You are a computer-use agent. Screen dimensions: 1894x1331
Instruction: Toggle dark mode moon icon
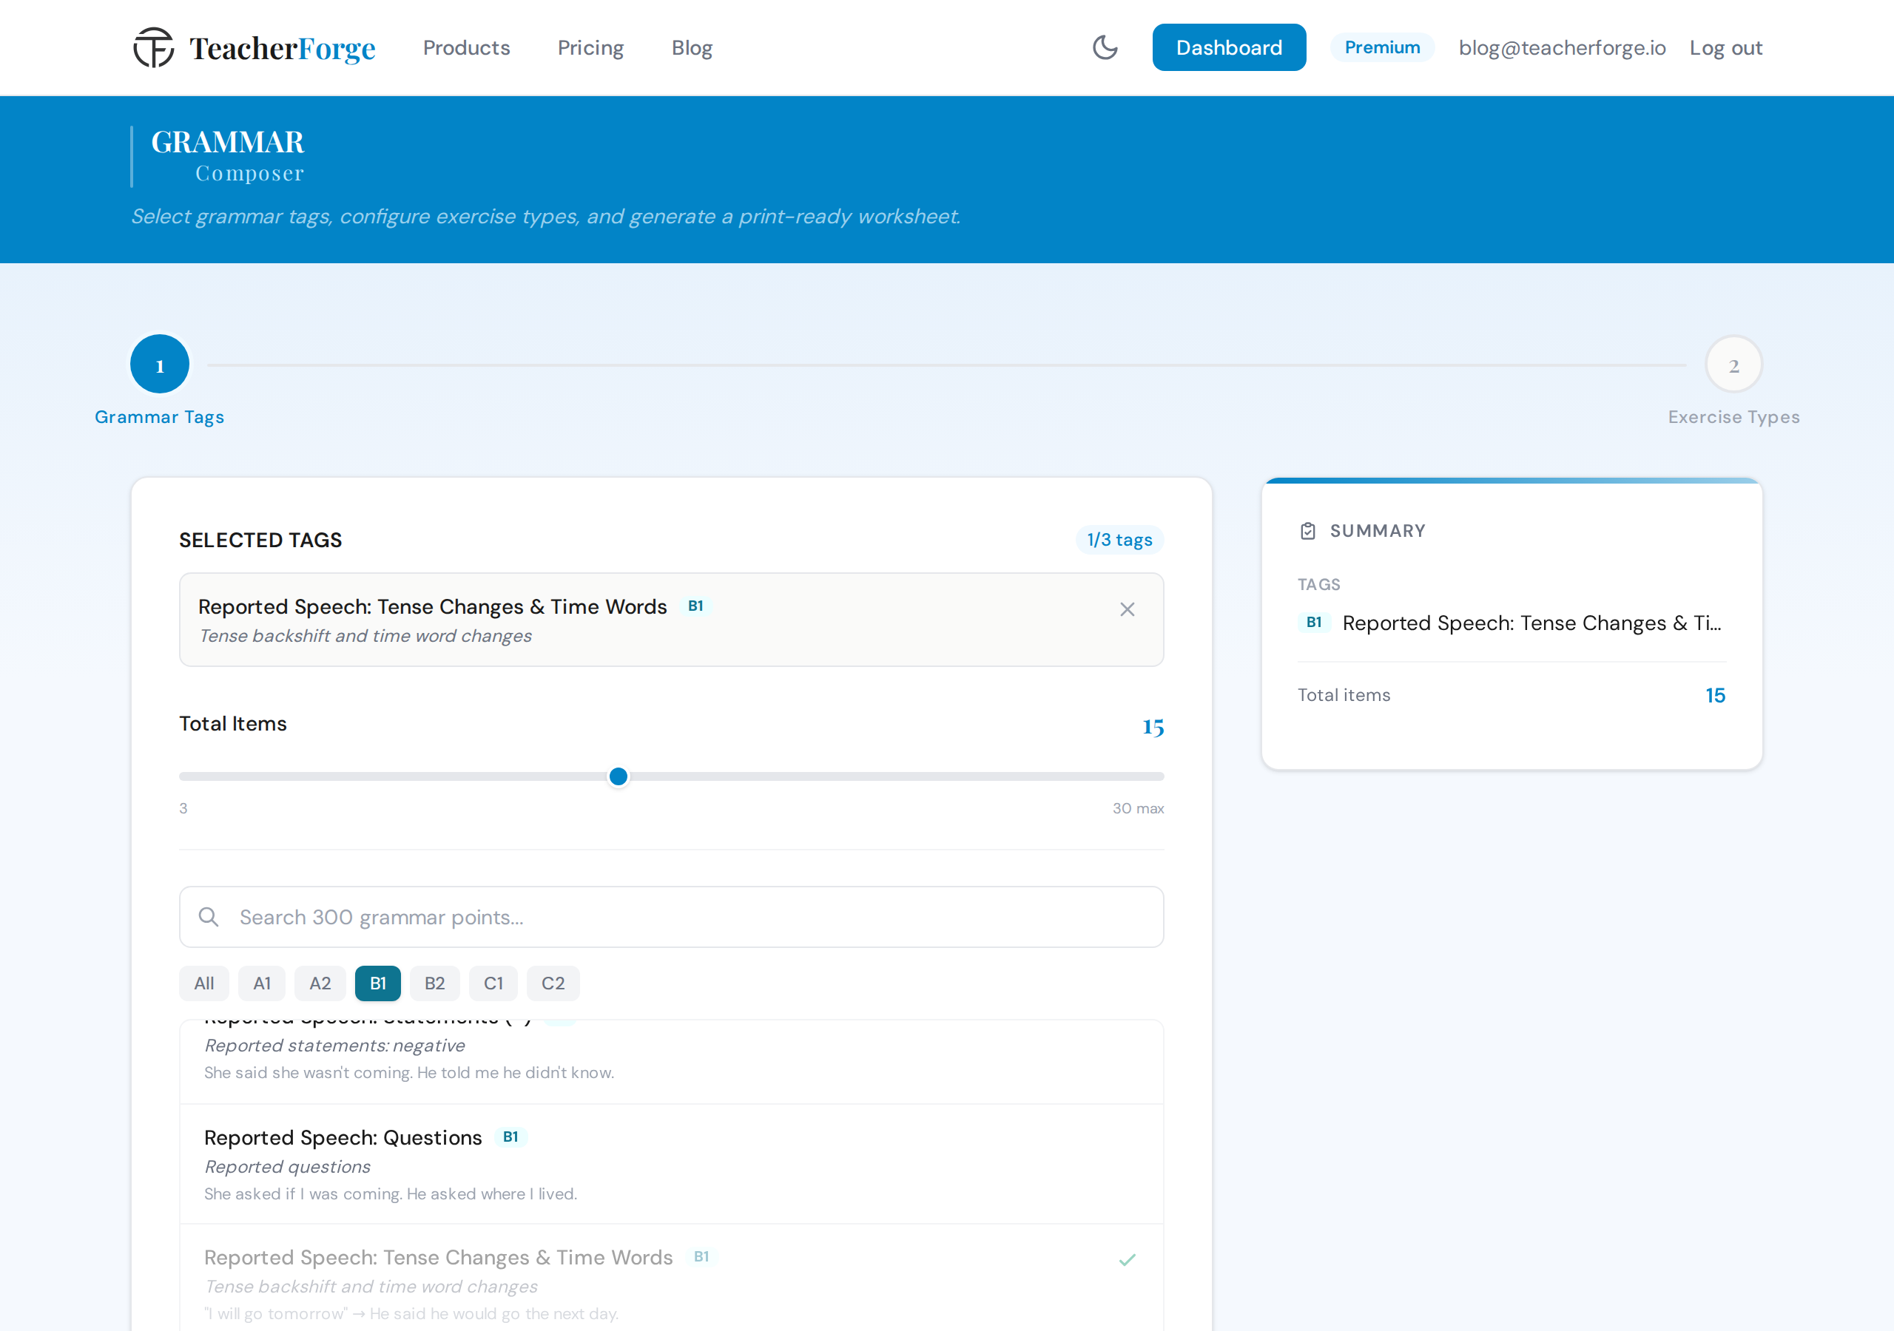pyautogui.click(x=1105, y=48)
